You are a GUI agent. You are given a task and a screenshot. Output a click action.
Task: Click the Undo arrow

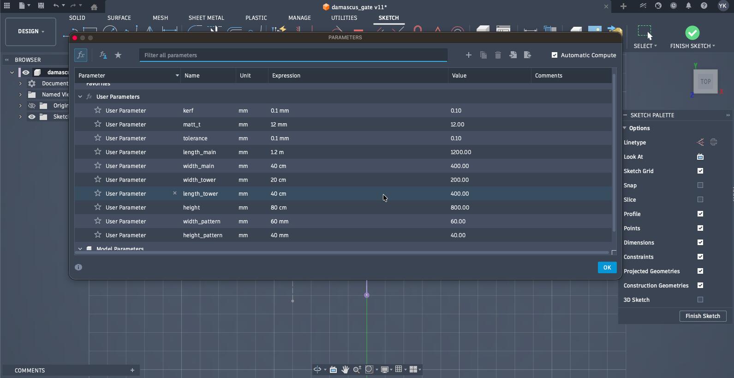[x=56, y=6]
